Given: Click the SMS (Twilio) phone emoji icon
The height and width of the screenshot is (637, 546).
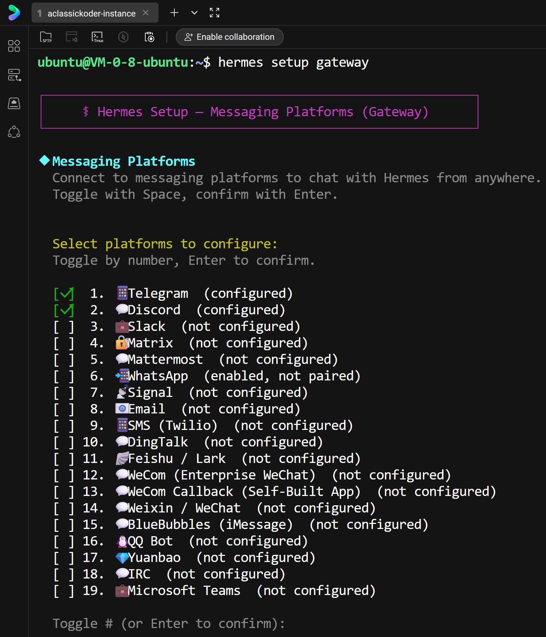Looking at the screenshot, I should click(122, 425).
